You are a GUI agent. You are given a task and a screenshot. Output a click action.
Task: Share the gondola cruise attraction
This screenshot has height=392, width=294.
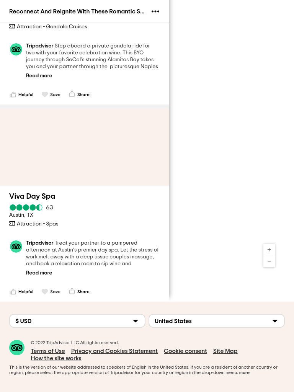79,95
